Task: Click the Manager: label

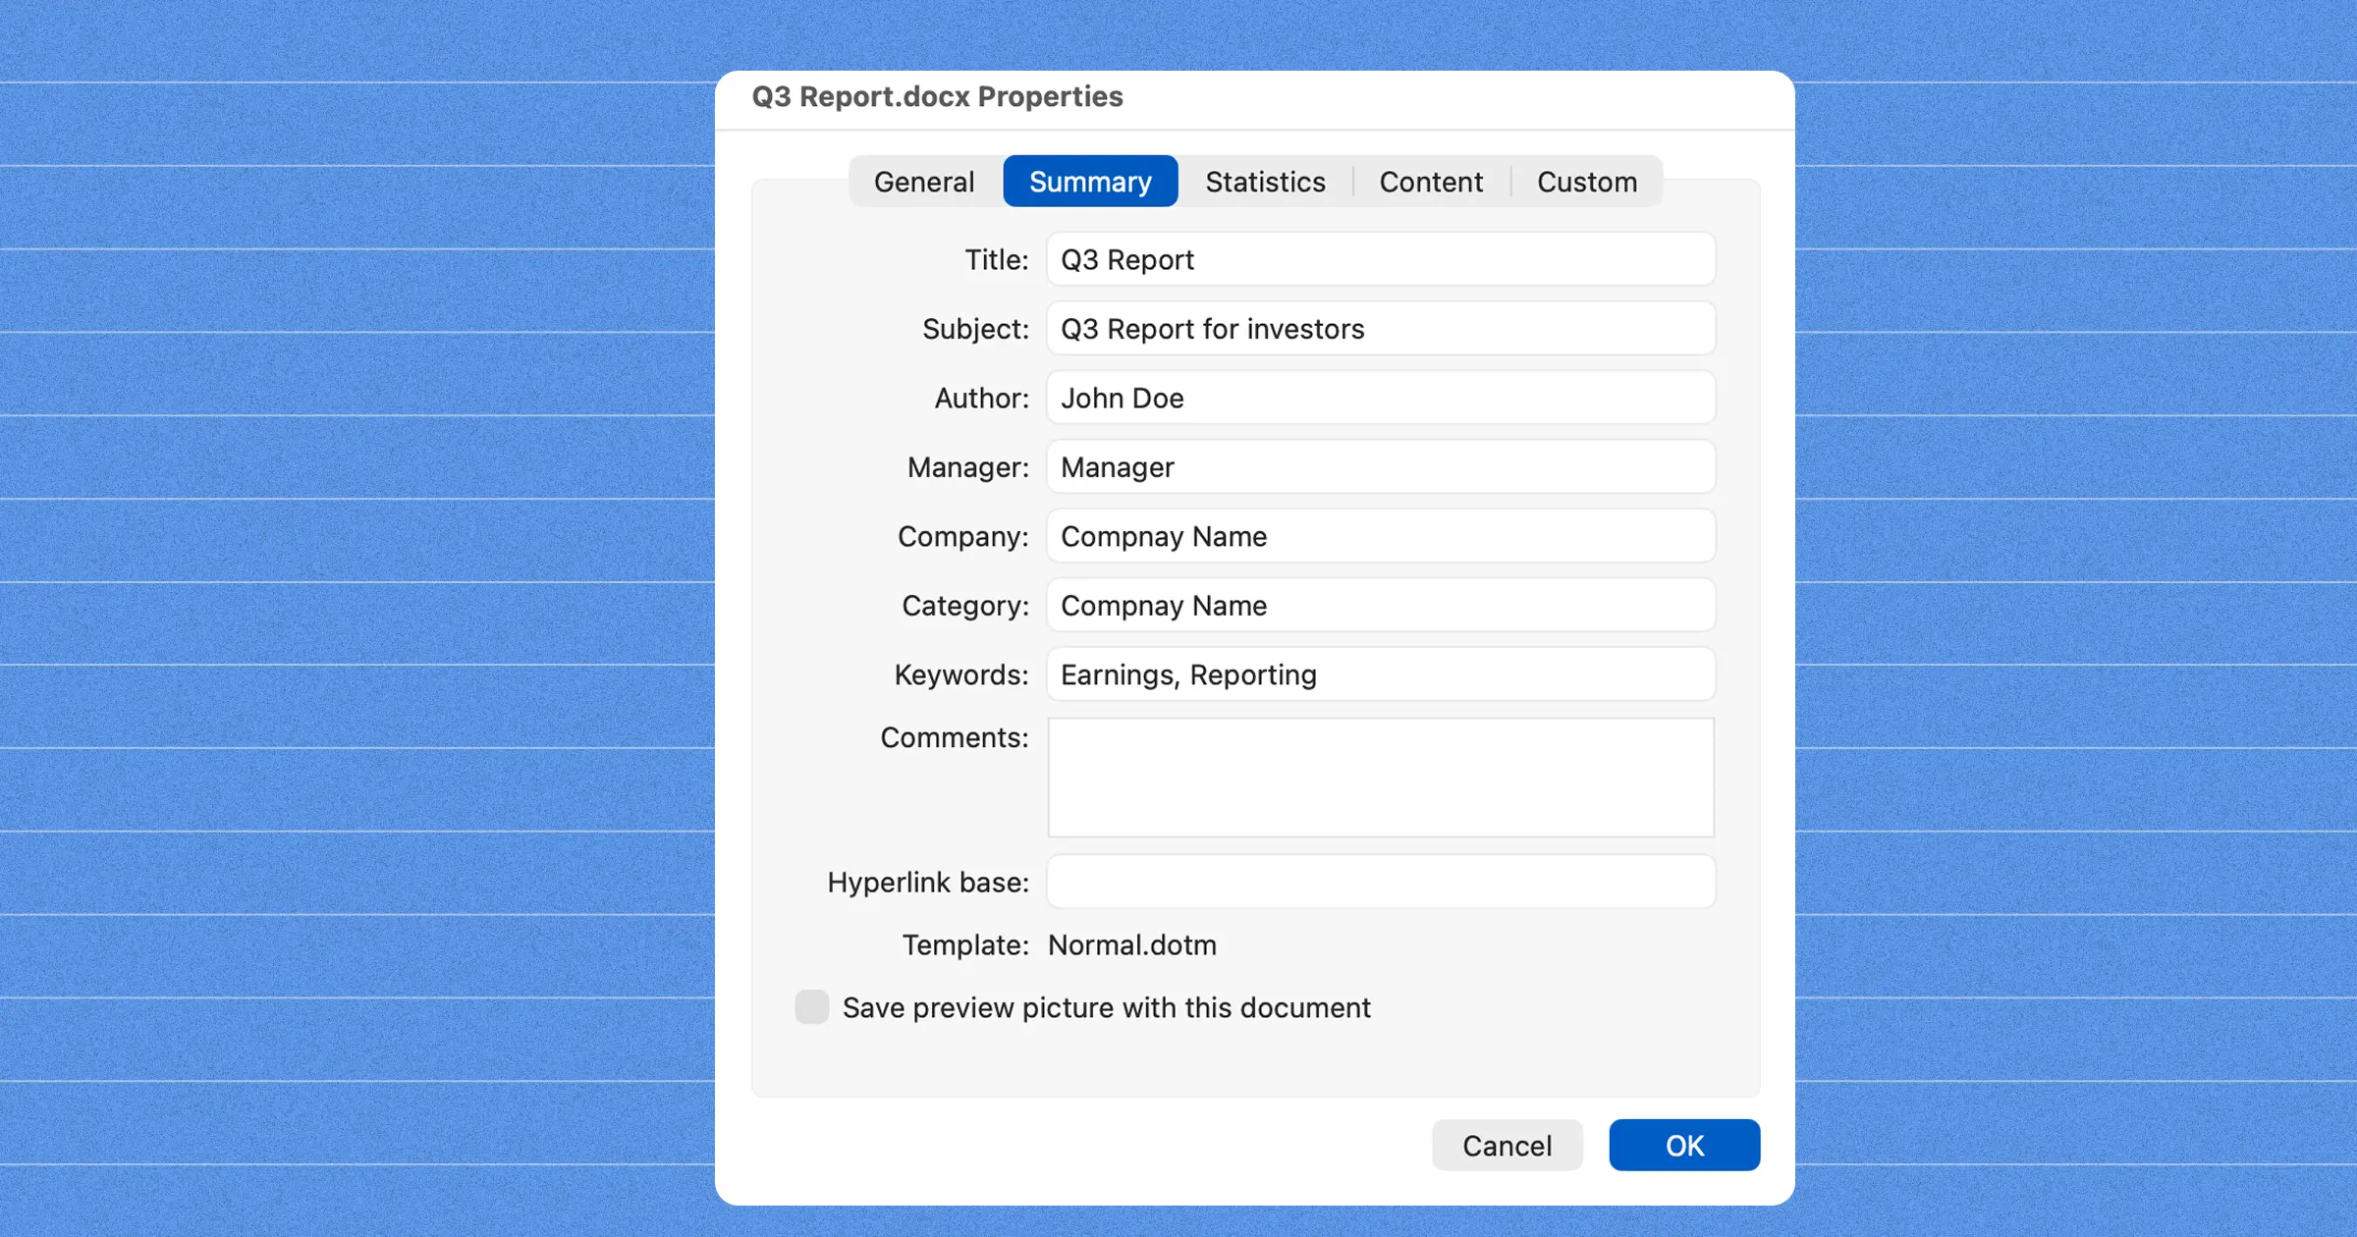Action: coord(968,467)
